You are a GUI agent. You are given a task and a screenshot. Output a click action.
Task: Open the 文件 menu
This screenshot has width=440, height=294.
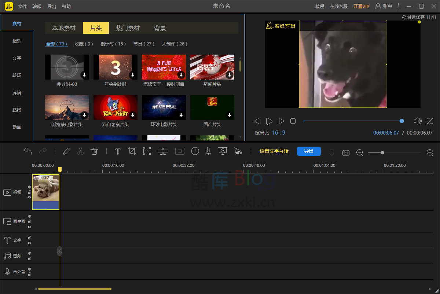click(x=22, y=6)
